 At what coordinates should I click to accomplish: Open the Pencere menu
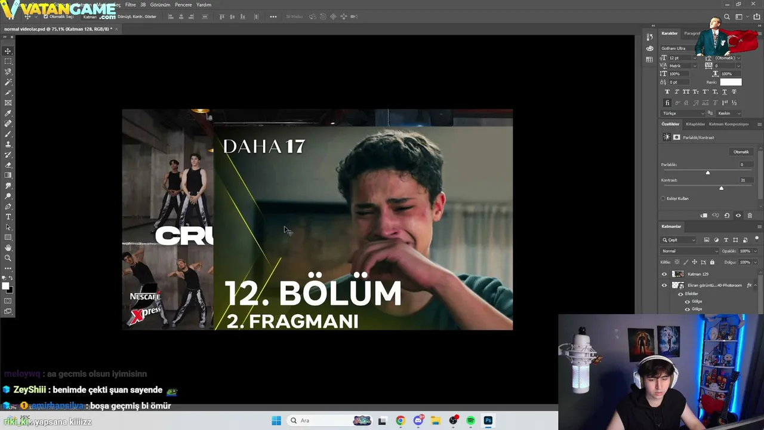pos(183,5)
